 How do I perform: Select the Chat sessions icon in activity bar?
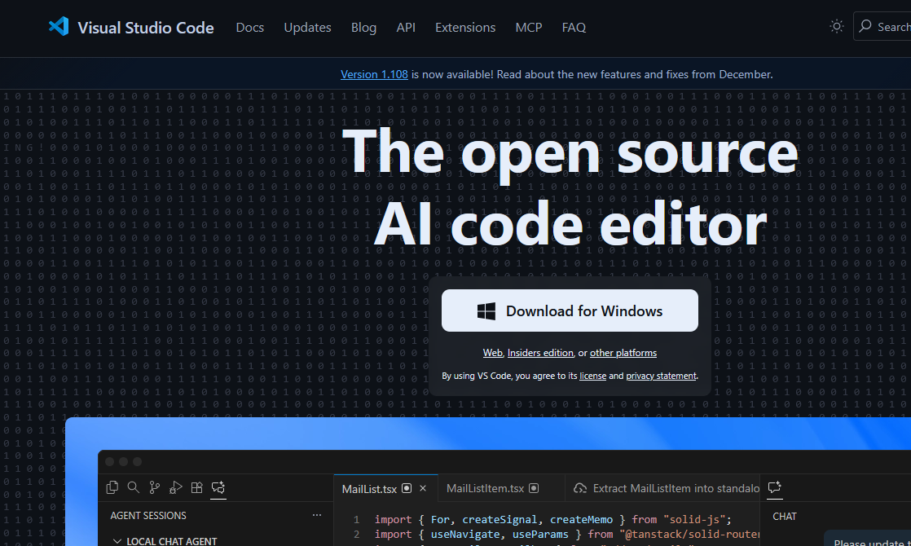pos(218,487)
